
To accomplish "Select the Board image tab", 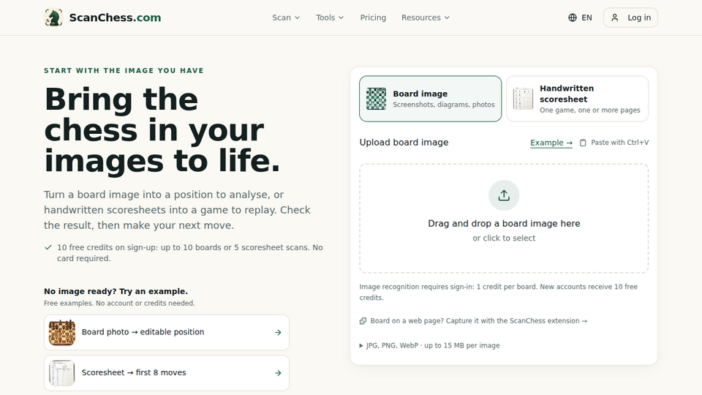I will [x=430, y=99].
